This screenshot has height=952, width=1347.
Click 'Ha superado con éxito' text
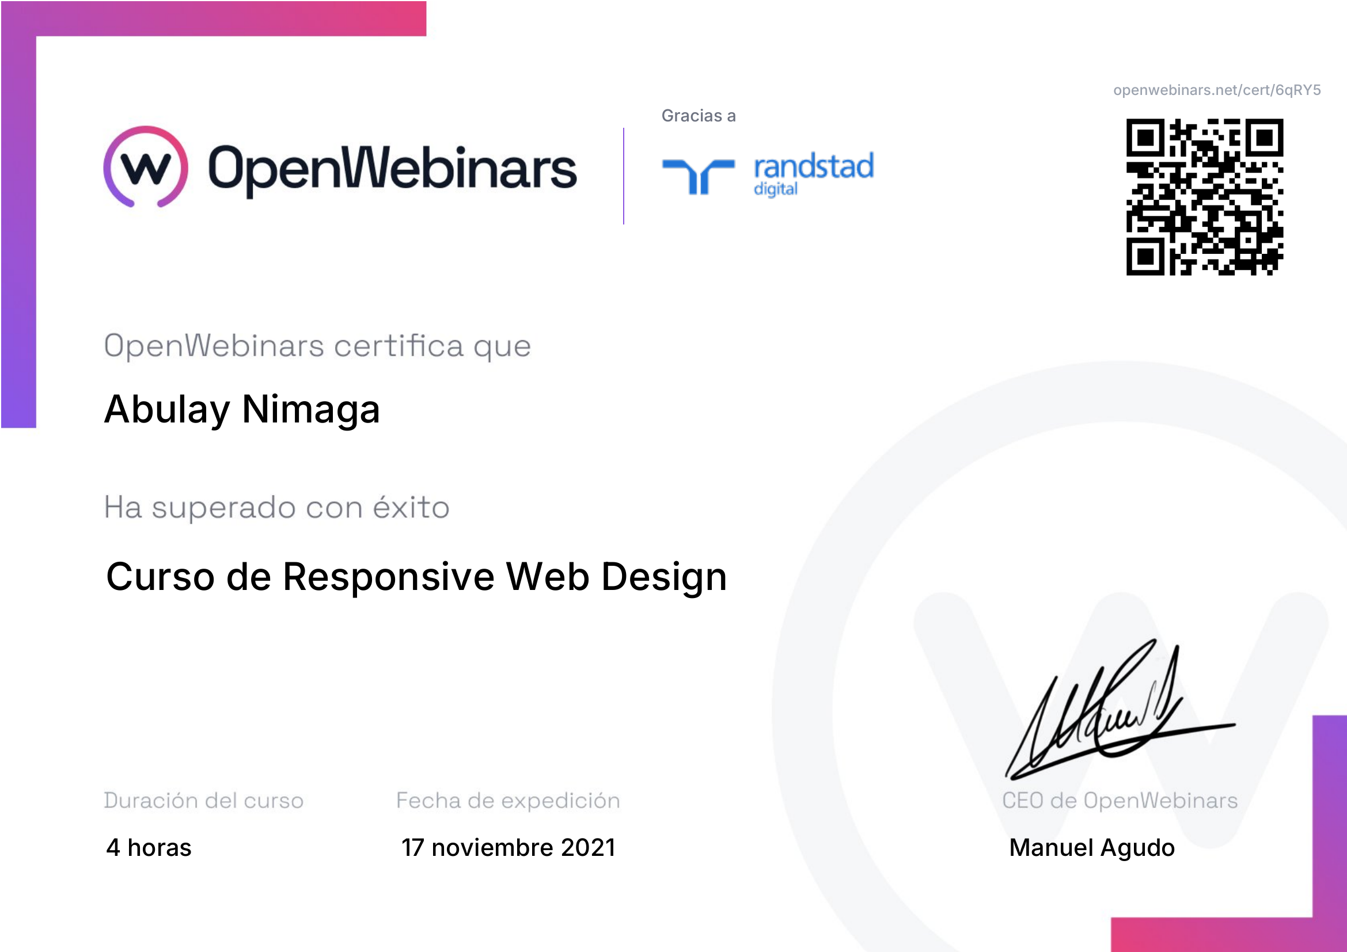coord(277,508)
